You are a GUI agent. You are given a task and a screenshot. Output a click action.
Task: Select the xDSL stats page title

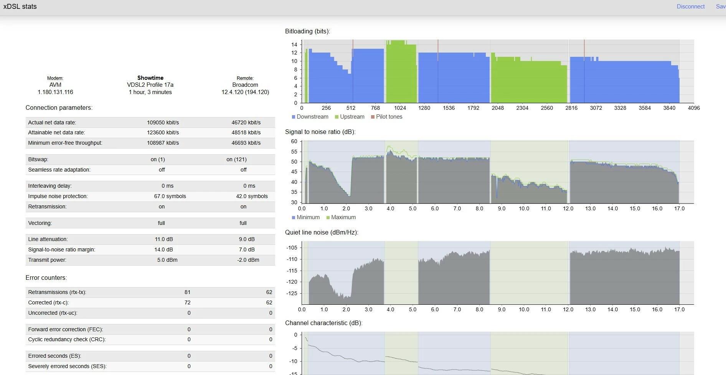pos(20,7)
